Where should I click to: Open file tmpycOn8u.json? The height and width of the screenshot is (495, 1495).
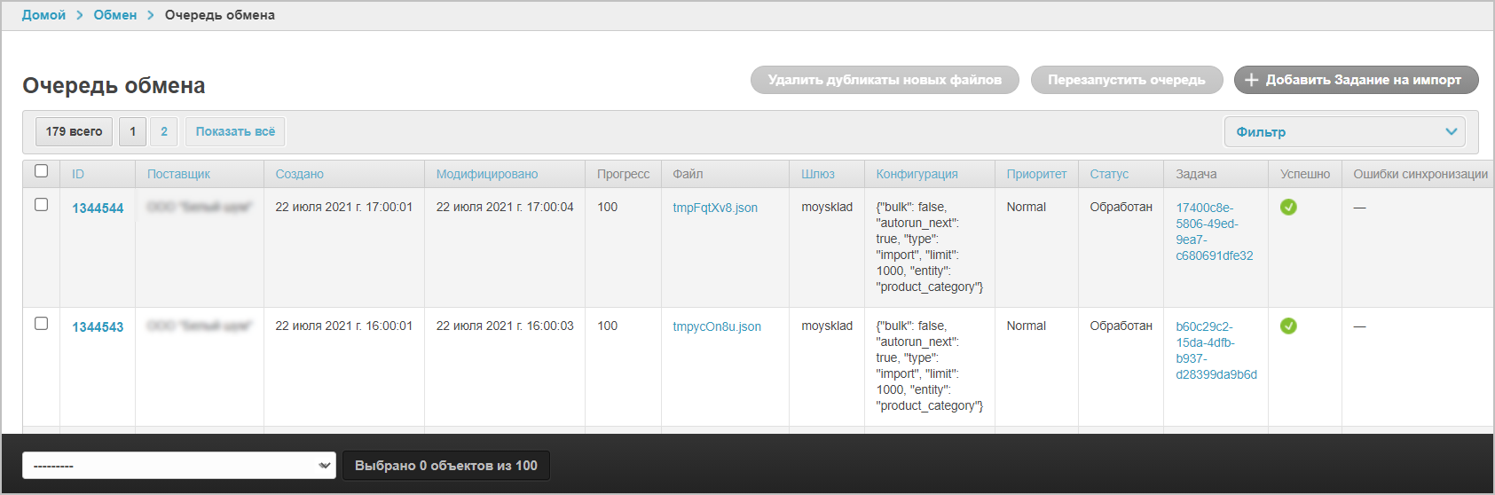[717, 326]
